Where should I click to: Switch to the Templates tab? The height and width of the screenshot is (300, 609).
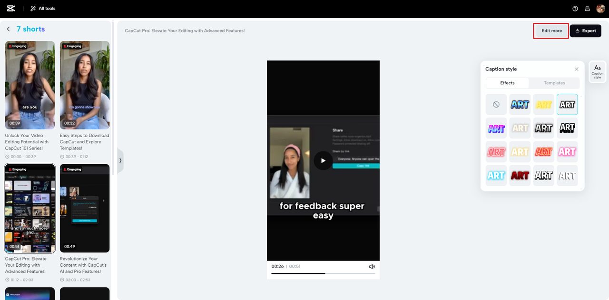554,83
